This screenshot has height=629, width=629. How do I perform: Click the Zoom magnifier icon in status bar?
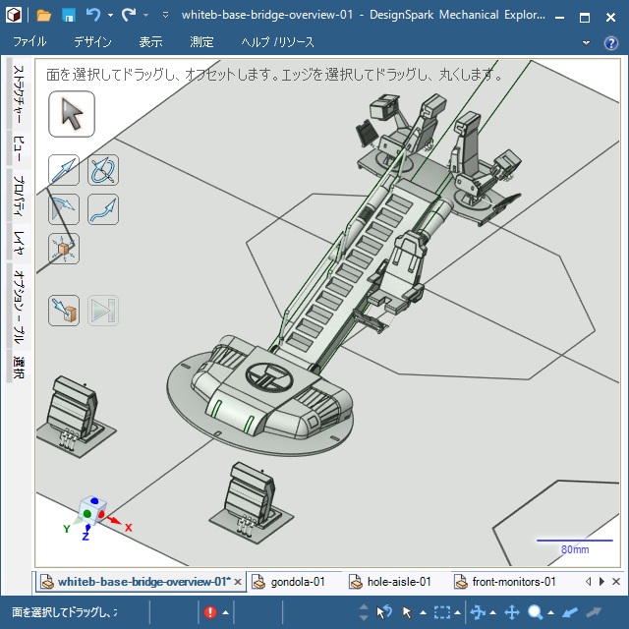pos(535,612)
